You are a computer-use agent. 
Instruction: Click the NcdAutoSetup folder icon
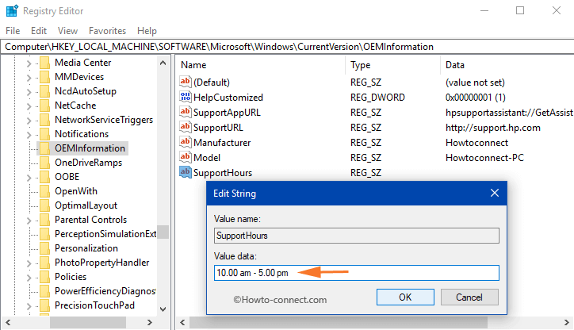point(44,91)
